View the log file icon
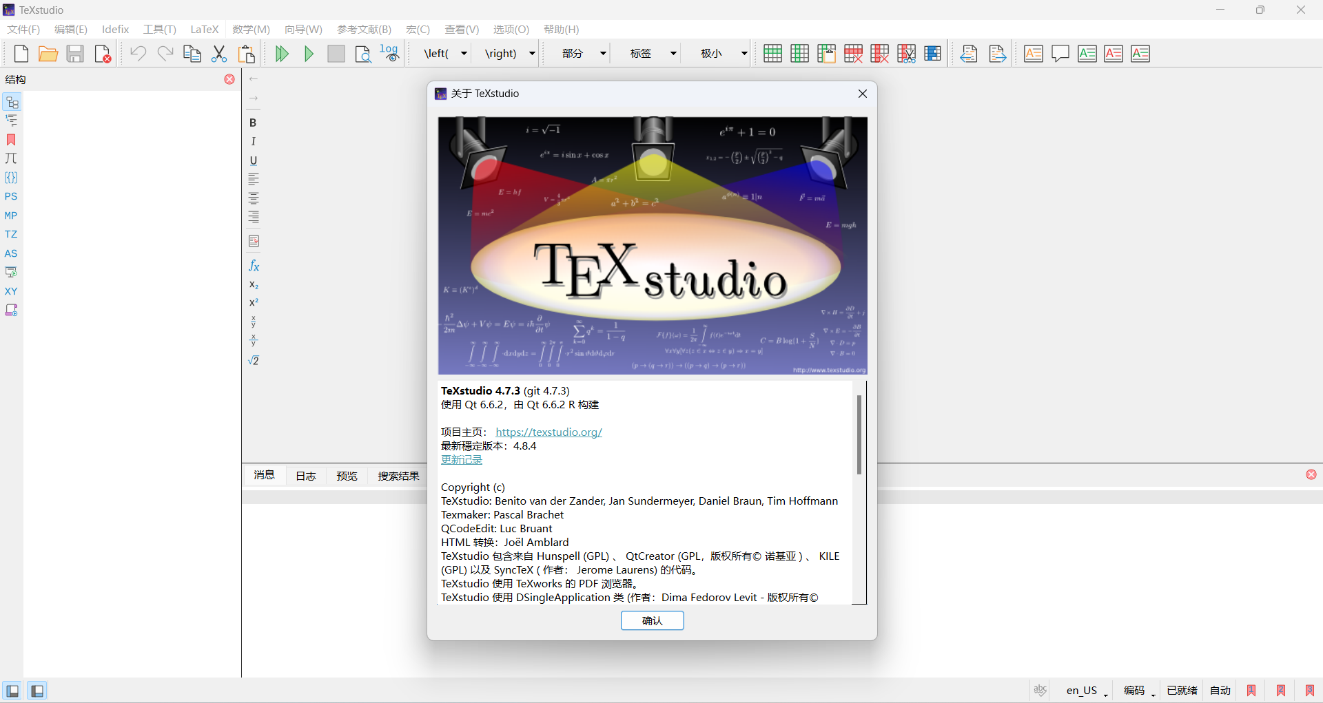The height and width of the screenshot is (703, 1323). (x=390, y=54)
